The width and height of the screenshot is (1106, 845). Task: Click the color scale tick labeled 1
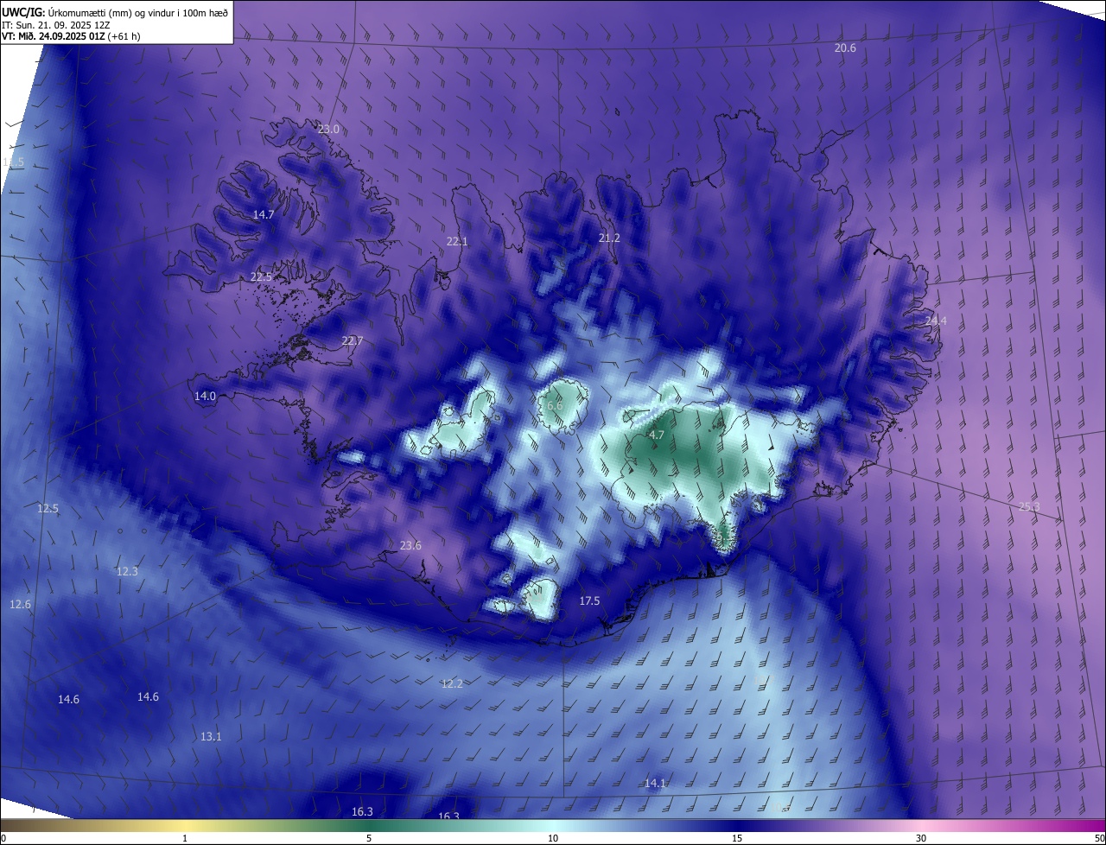(x=185, y=838)
